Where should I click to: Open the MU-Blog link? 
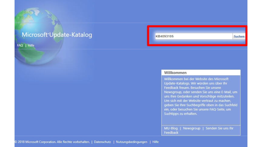(171, 128)
